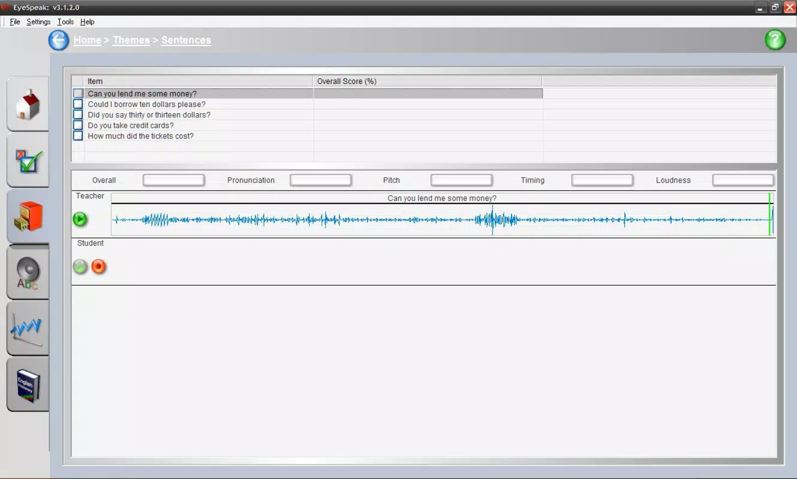Open the green help question mark
The image size is (797, 479).
pos(775,40)
